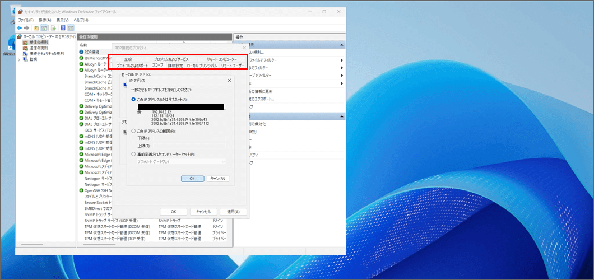Open the ファイル(F) menu

pos(26,20)
